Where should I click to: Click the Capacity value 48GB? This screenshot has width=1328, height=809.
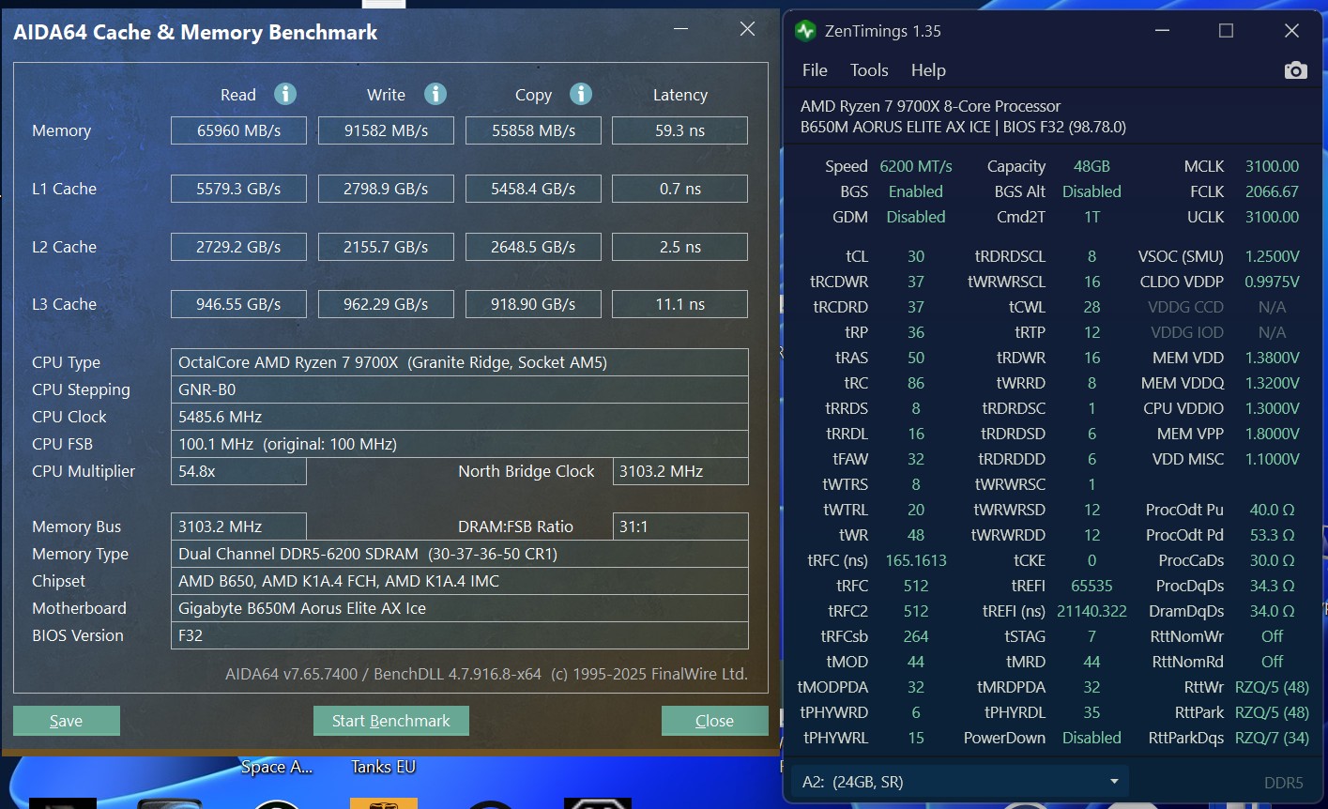[x=1091, y=166]
